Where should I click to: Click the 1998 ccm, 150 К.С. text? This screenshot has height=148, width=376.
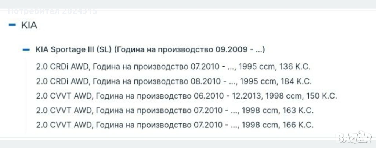click(301, 96)
